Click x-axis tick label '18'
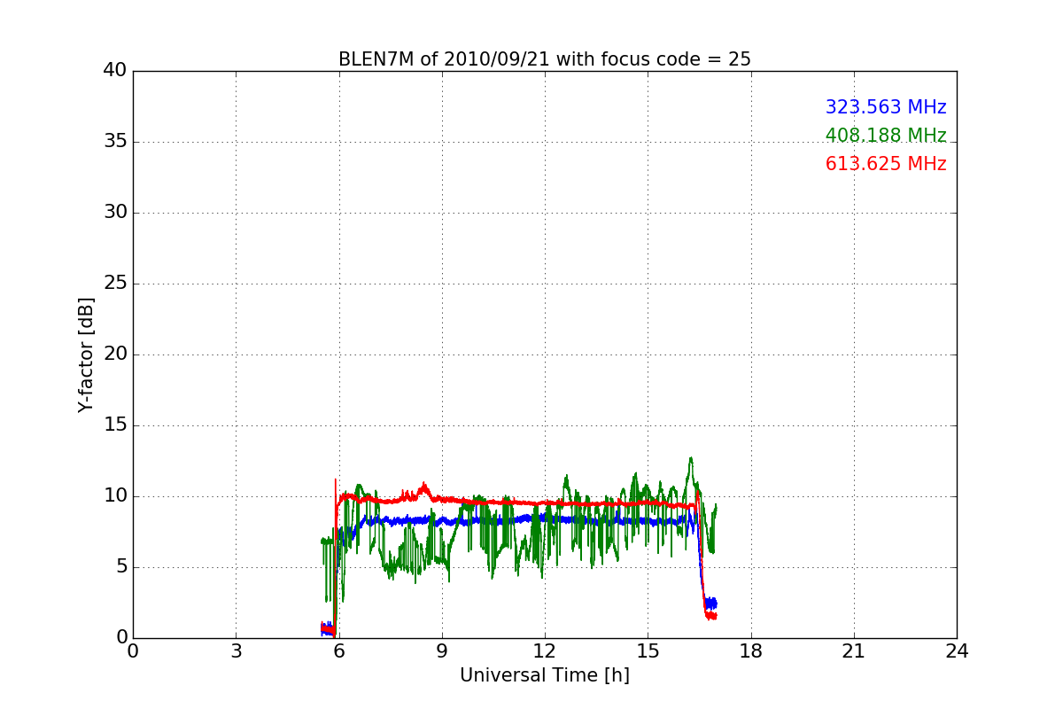The image size is (1063, 709). [751, 651]
